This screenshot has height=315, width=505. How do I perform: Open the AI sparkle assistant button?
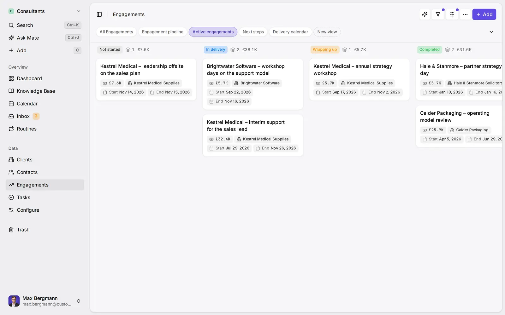tap(425, 14)
